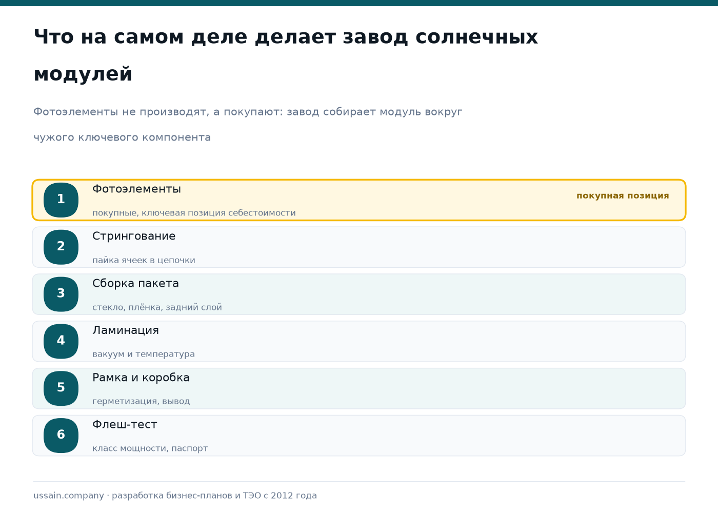Click the text «покупные, ключевая позиция себестоимости»
The width and height of the screenshot is (718, 513).
pyautogui.click(x=194, y=213)
